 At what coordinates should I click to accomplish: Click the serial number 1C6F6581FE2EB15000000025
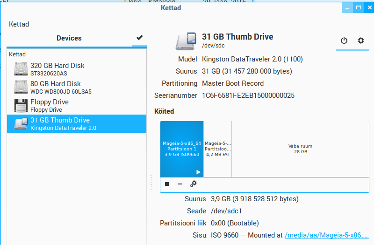click(x=248, y=95)
